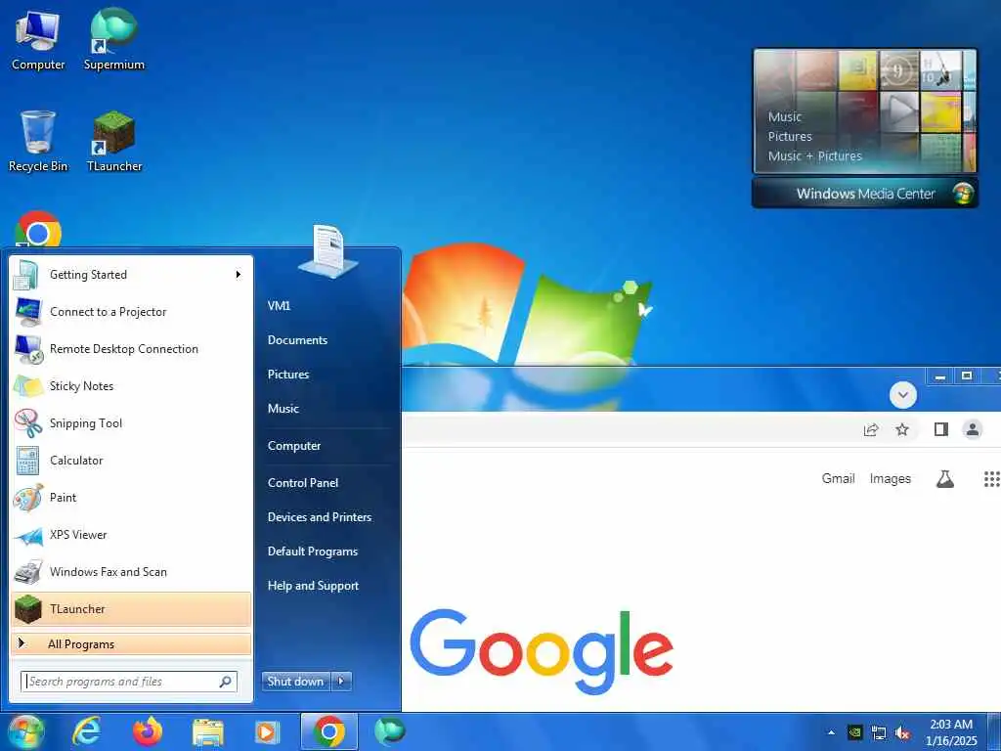The image size is (1001, 751).
Task: Click the Windows Start orb
Action: pos(25,731)
